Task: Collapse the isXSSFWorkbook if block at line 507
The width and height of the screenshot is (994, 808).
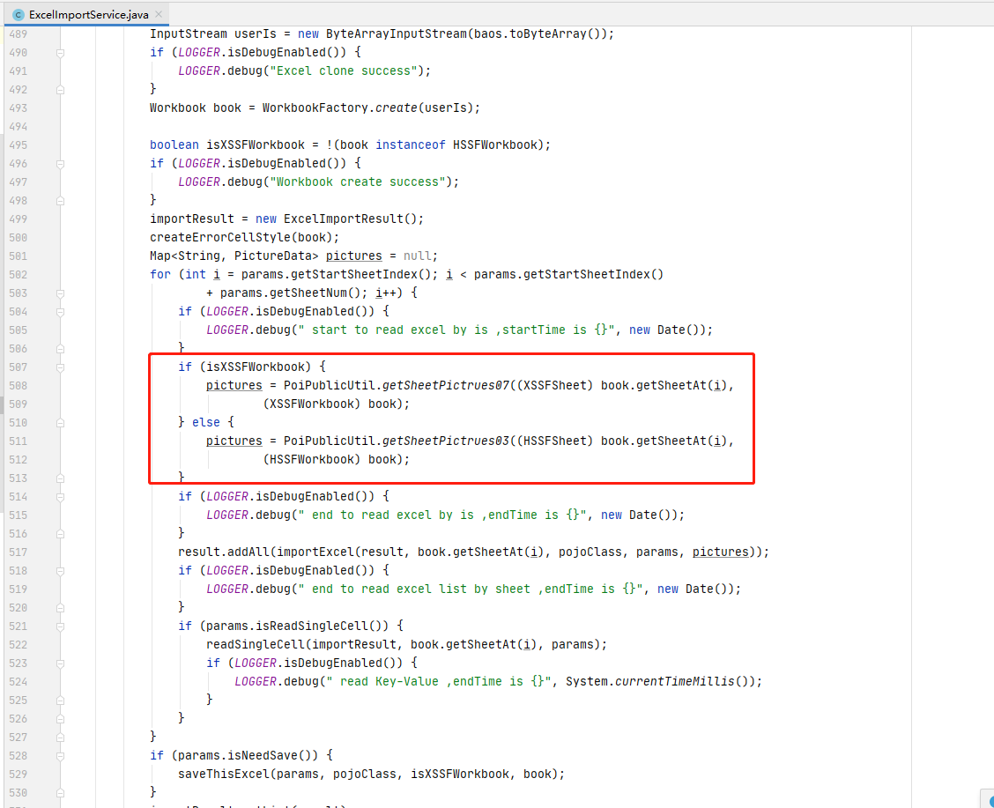Action: [60, 367]
